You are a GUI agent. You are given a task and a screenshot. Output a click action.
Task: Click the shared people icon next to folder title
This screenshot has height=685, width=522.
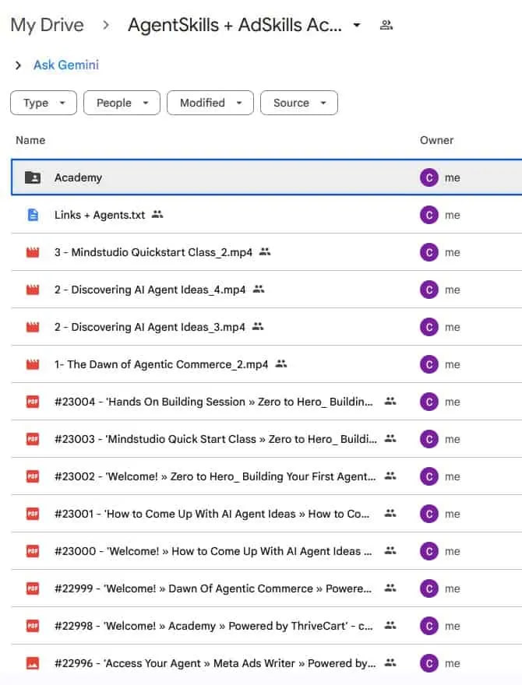(386, 25)
